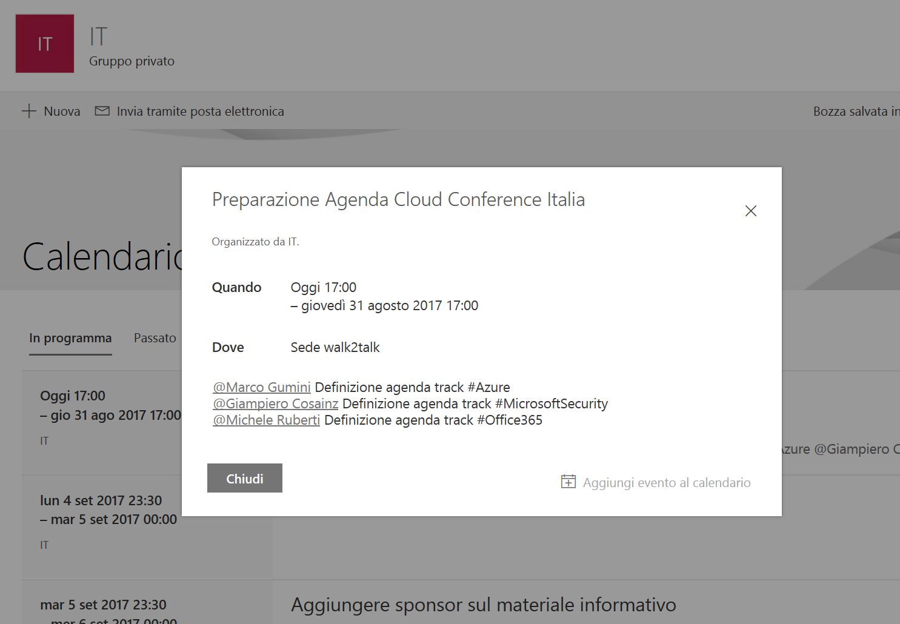Viewport: 900px width, 624px height.
Task: Click the plus icon next to Nuova
Action: click(x=29, y=111)
